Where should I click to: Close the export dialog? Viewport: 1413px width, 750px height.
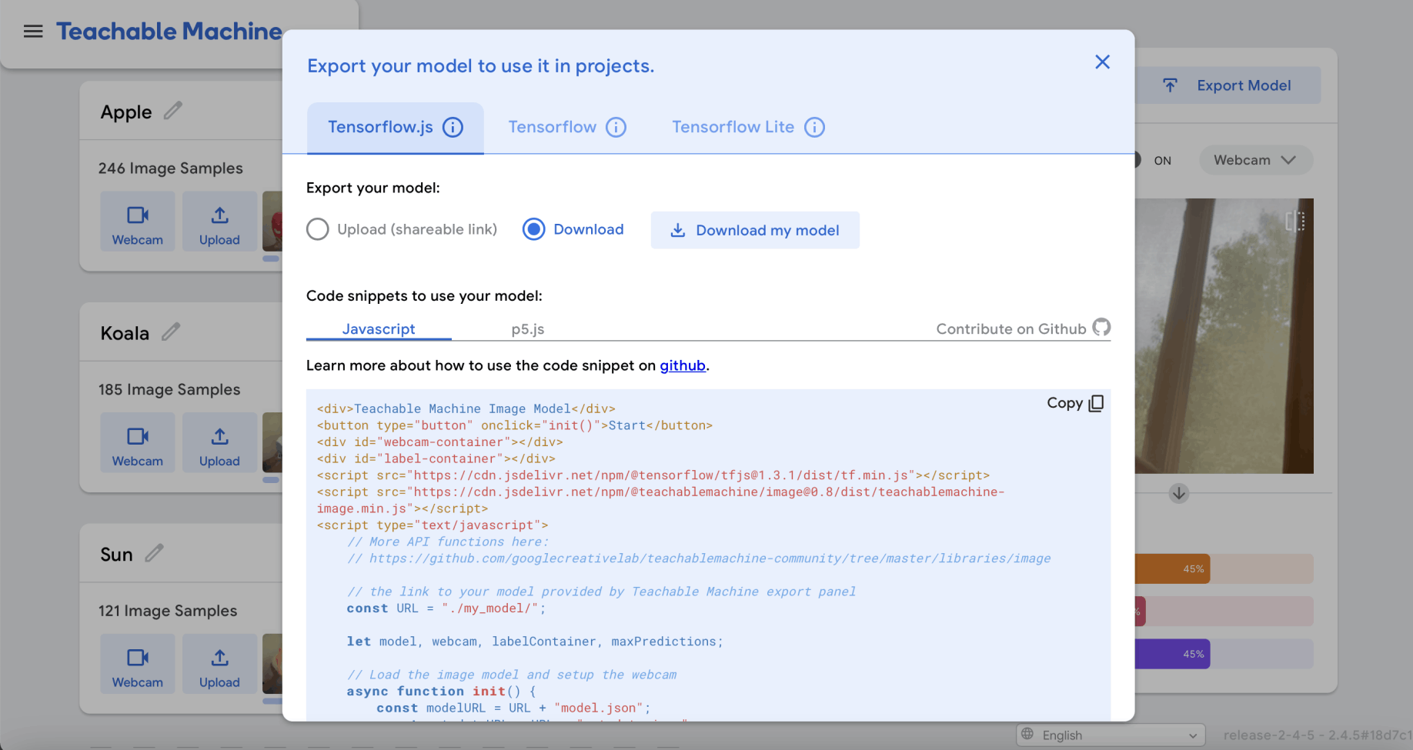pos(1102,62)
